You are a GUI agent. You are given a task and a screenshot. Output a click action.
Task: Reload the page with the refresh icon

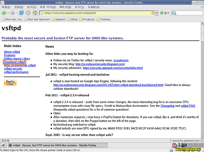point(21,13)
